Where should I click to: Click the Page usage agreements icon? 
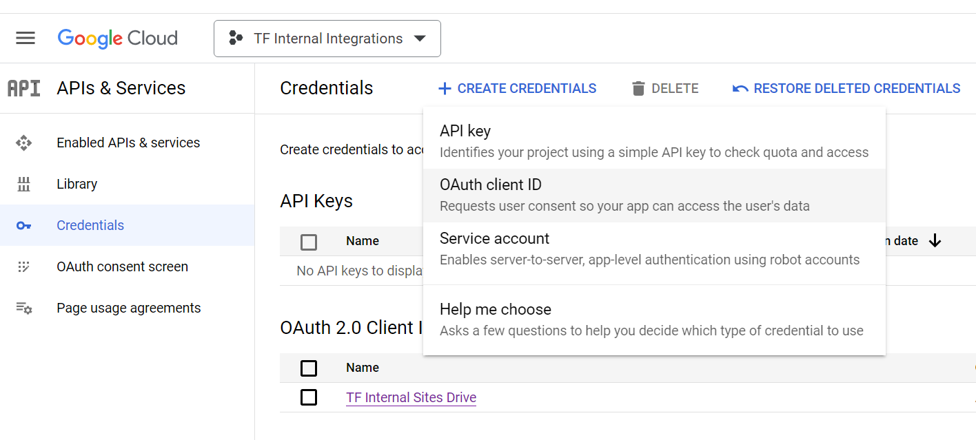click(x=24, y=308)
